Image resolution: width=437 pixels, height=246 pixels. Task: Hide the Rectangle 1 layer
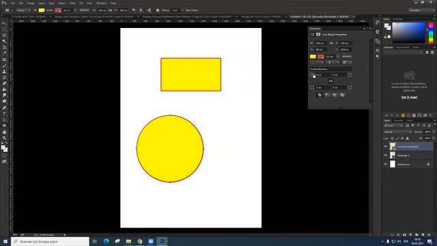point(386,155)
